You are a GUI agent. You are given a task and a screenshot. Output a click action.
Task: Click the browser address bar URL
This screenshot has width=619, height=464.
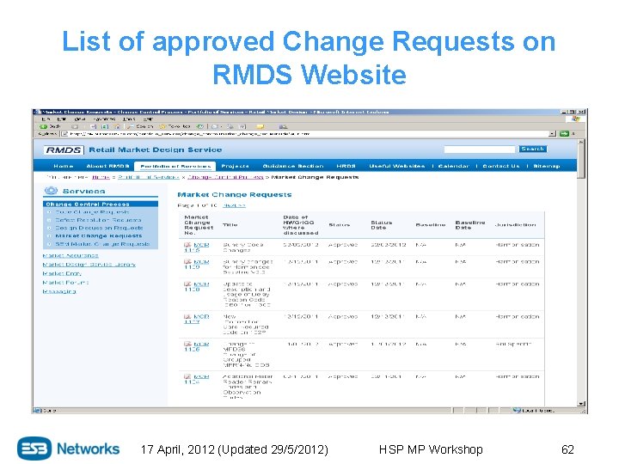point(190,134)
